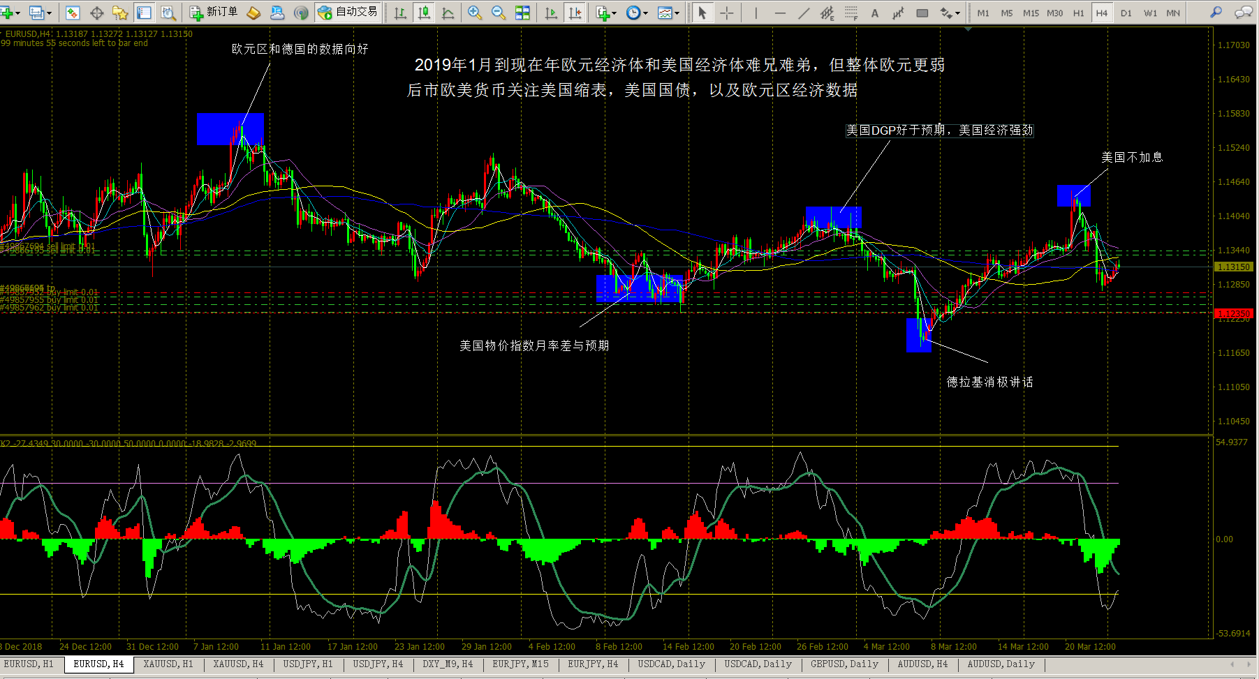This screenshot has height=679, width=1259.
Task: Toggle chart auto scroll
Action: [x=551, y=13]
